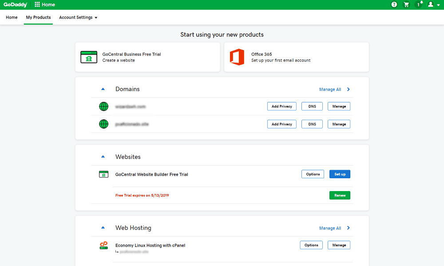
Task: Collapse the Web Hosting section
Action: [x=103, y=227]
